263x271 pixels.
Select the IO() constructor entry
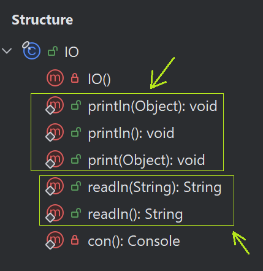[99, 79]
